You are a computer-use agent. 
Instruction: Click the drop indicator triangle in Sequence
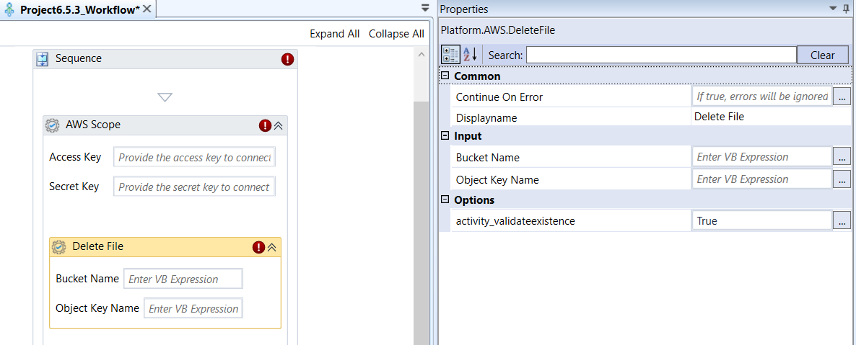(x=165, y=97)
